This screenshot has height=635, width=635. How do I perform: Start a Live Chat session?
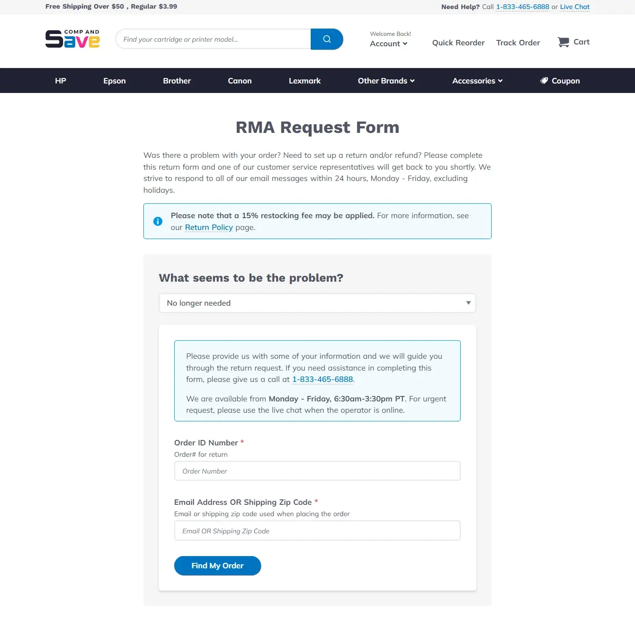click(574, 7)
